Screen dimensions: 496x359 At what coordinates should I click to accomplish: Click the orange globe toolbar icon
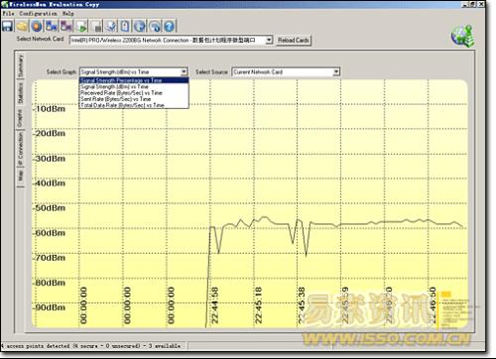[x=37, y=26]
